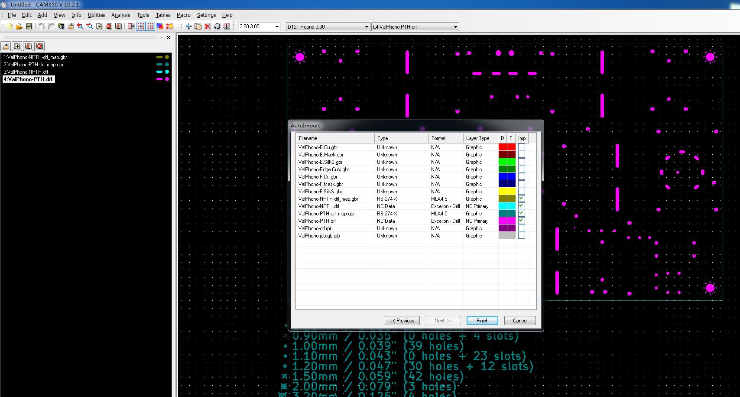This screenshot has height=397, width=740.
Task: Click the Finish button in AutoImport
Action: (x=482, y=321)
